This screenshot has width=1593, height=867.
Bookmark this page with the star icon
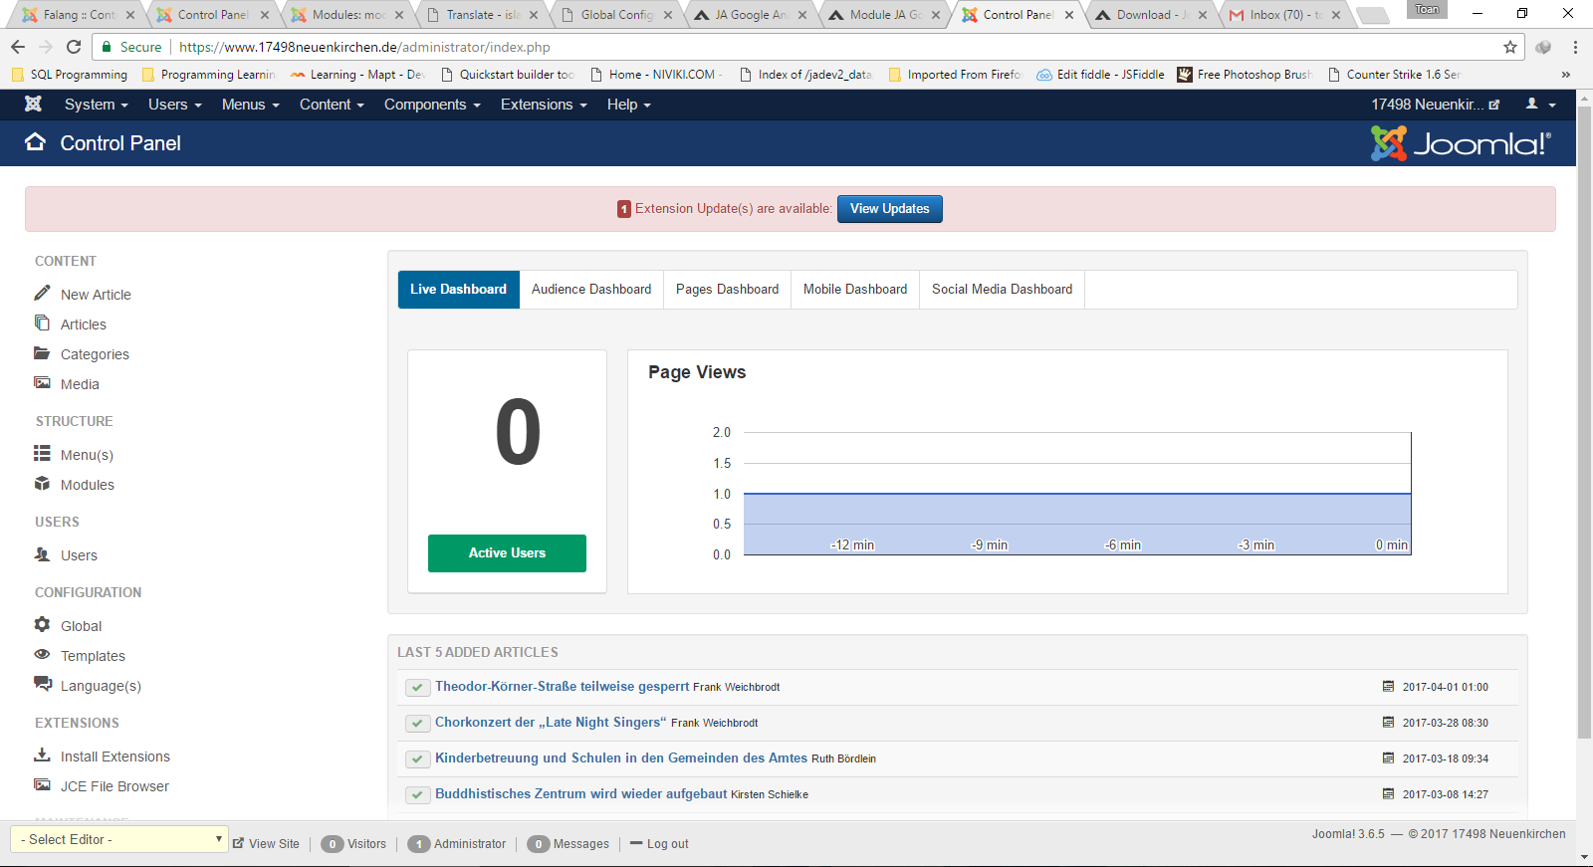pyautogui.click(x=1510, y=47)
